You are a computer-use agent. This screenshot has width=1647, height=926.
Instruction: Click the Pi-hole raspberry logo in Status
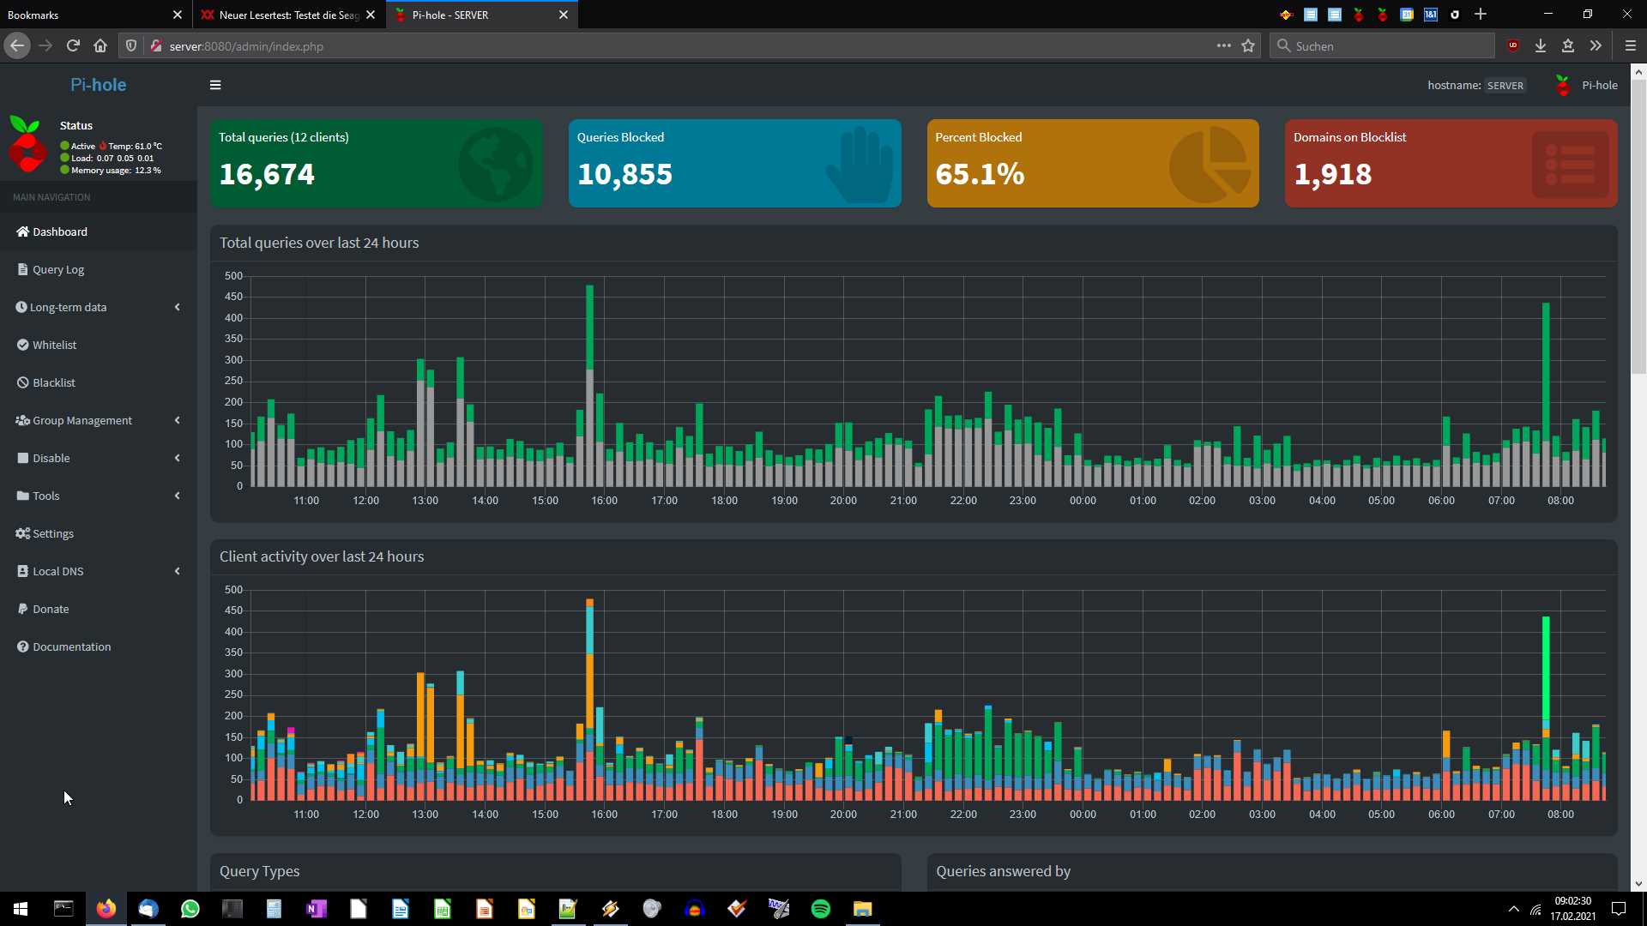27,145
